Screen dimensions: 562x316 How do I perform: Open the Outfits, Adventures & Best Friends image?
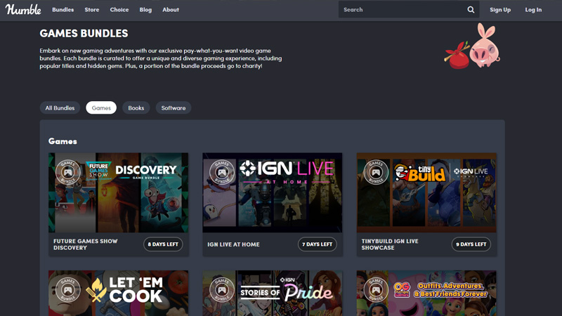pos(426,293)
